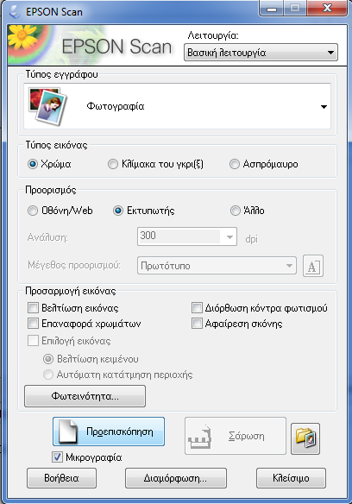Open the Φωτεινότητα brightness settings

85,396
